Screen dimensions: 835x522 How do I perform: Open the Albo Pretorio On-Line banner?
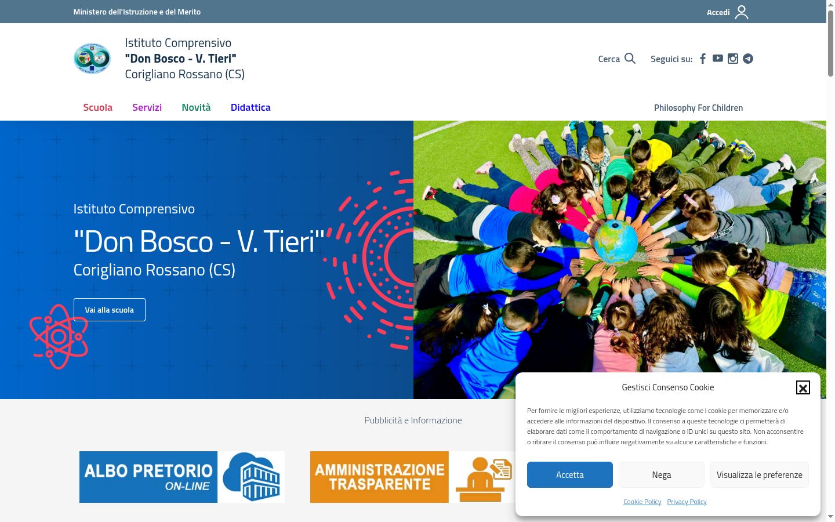pyautogui.click(x=182, y=477)
